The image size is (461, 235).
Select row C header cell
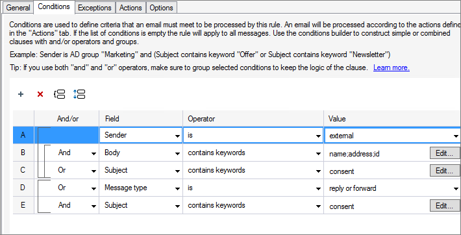pyautogui.click(x=23, y=170)
